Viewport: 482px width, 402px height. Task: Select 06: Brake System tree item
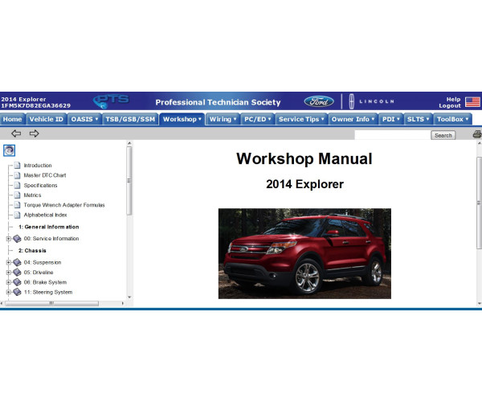(45, 282)
